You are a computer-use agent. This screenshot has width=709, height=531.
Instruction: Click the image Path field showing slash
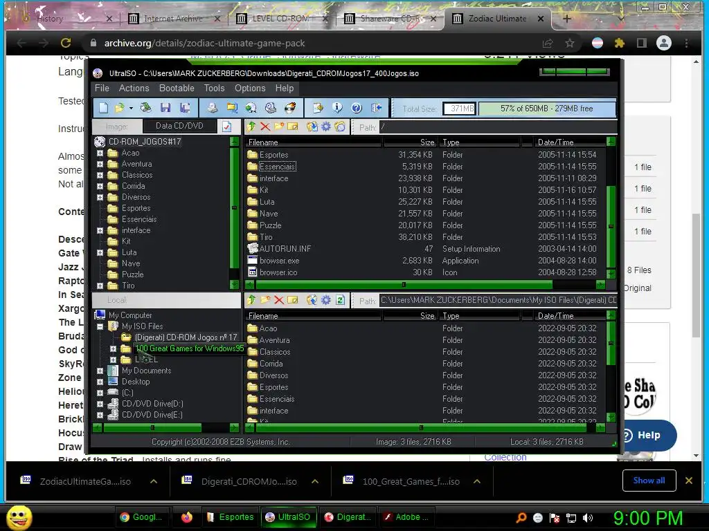coord(499,127)
